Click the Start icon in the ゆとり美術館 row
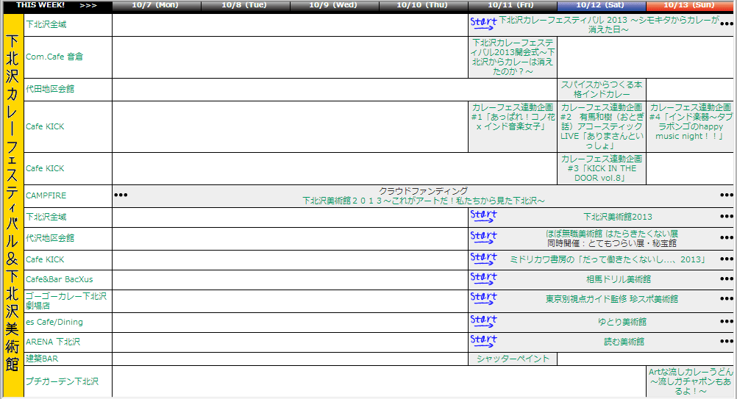 pyautogui.click(x=483, y=322)
